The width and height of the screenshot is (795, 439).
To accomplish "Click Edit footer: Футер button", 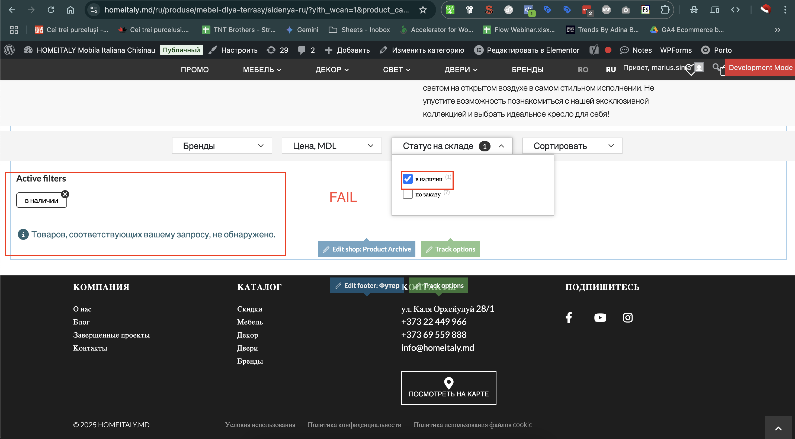I will [x=367, y=285].
